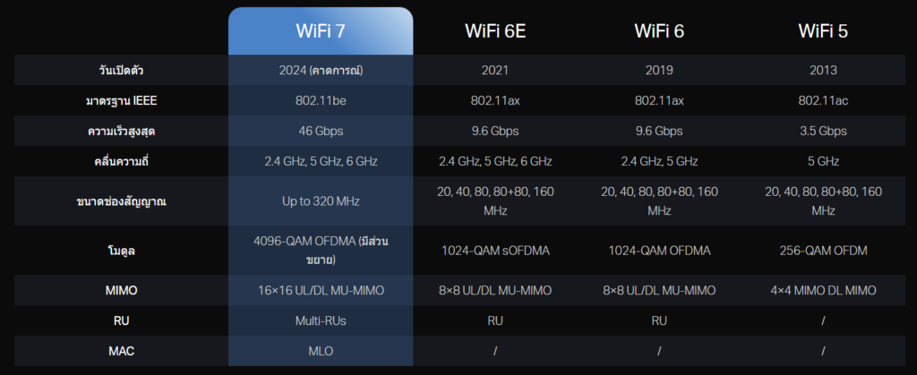Click the 802.11be cell
This screenshot has height=375, width=917.
coord(321,100)
